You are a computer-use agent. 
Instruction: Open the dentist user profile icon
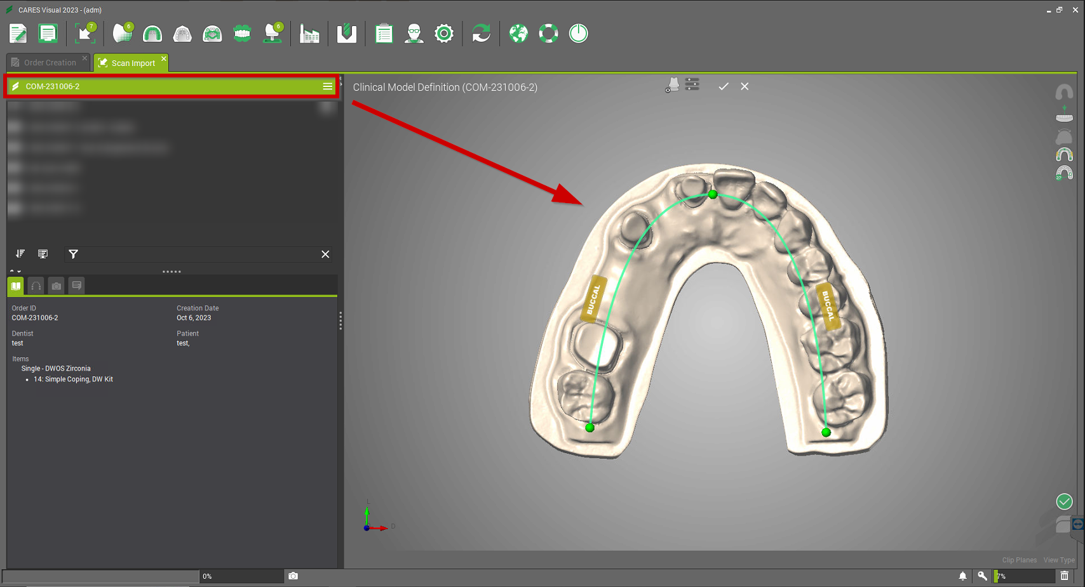tap(414, 34)
